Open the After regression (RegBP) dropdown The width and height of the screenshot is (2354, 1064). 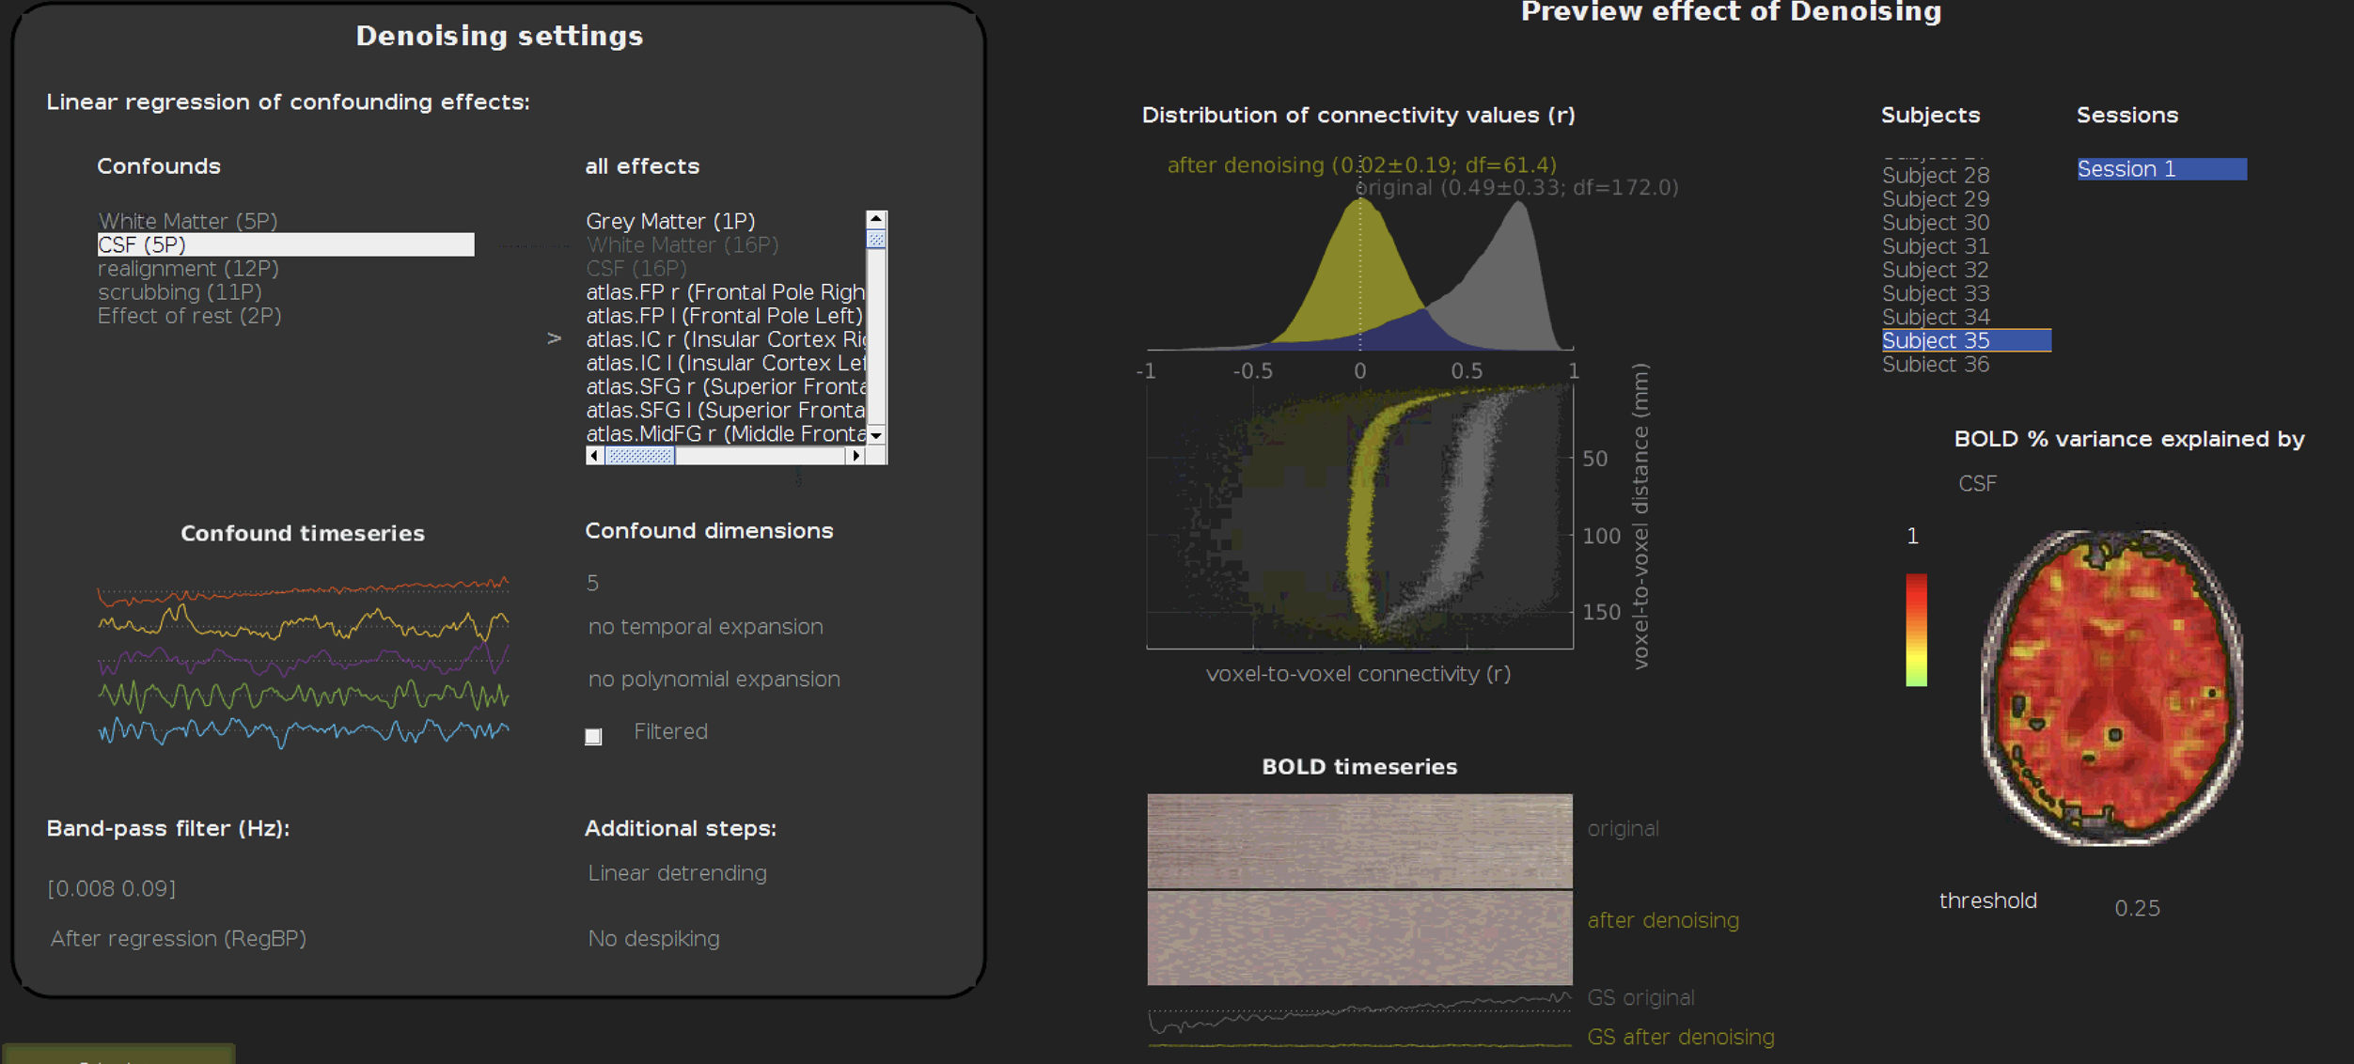click(x=178, y=939)
